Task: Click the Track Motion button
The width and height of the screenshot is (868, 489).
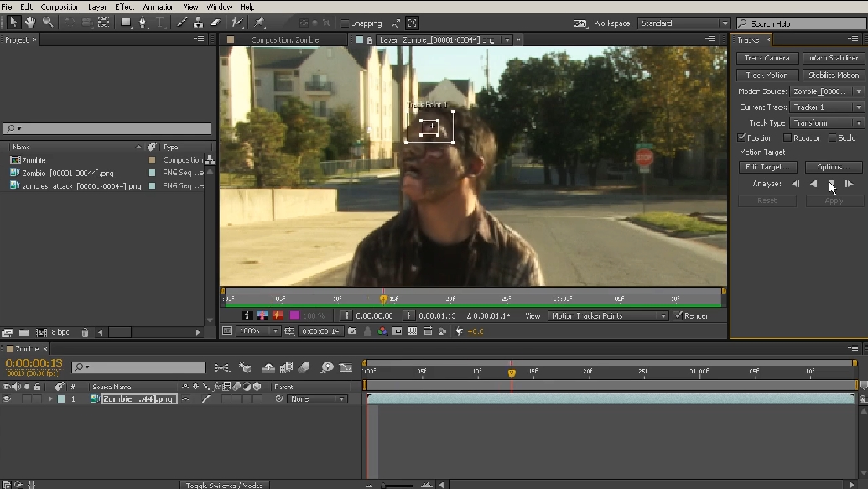Action: (x=767, y=75)
